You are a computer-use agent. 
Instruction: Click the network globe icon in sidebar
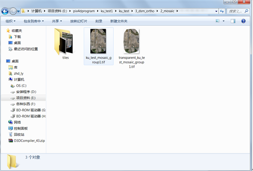pos(10,122)
